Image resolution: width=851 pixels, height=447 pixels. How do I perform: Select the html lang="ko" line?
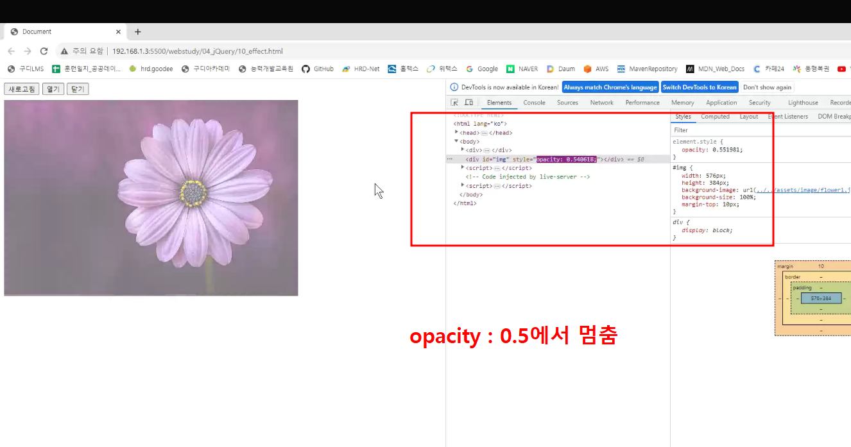480,124
